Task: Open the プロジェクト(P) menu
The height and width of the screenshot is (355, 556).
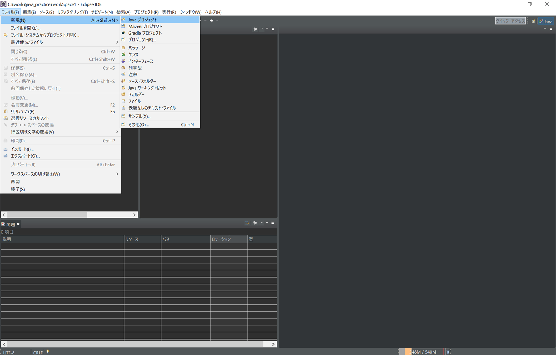Action: pos(146,12)
